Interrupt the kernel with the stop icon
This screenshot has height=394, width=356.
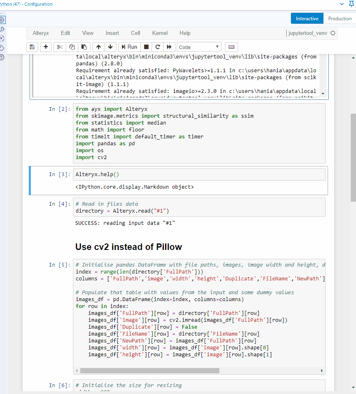coord(146,47)
